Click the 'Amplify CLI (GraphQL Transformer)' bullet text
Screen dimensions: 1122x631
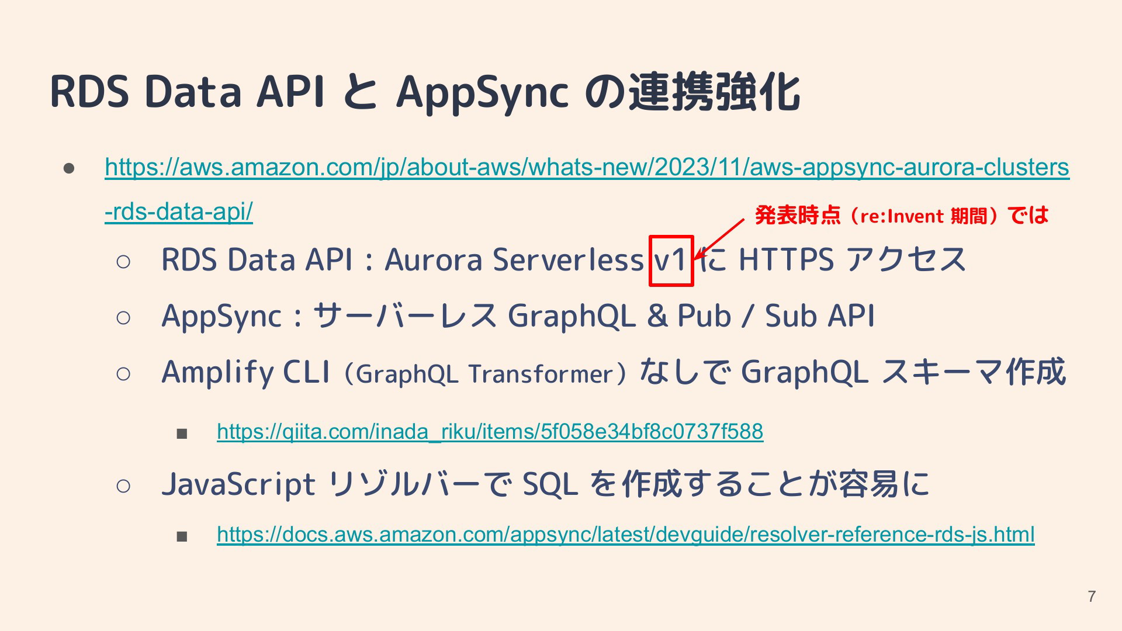click(x=395, y=373)
